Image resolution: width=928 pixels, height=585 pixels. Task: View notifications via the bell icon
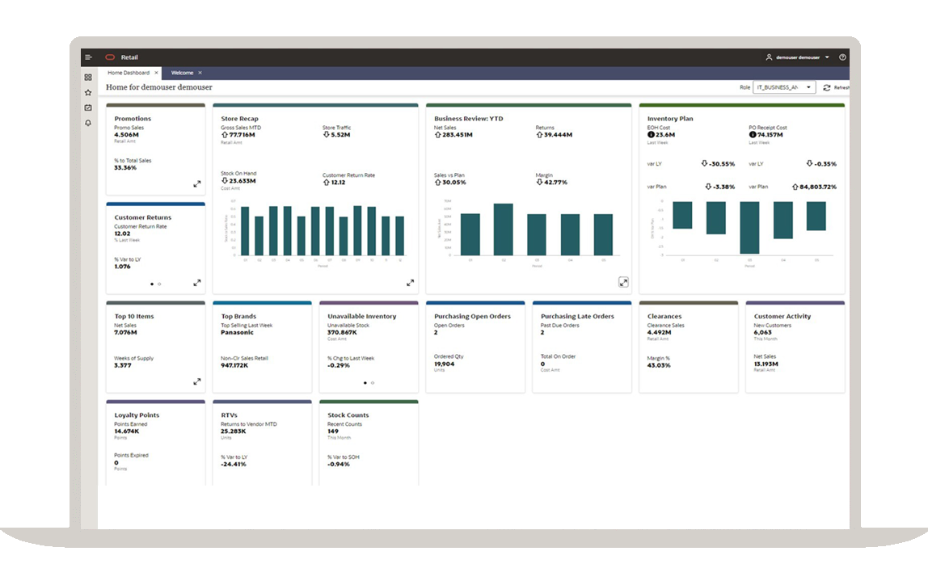click(x=87, y=123)
